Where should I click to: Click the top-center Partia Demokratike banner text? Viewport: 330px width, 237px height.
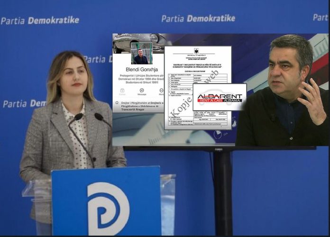[x=198, y=18]
